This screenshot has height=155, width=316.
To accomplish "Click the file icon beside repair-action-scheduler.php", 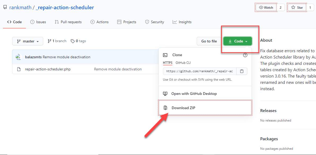I will (x=19, y=69).
